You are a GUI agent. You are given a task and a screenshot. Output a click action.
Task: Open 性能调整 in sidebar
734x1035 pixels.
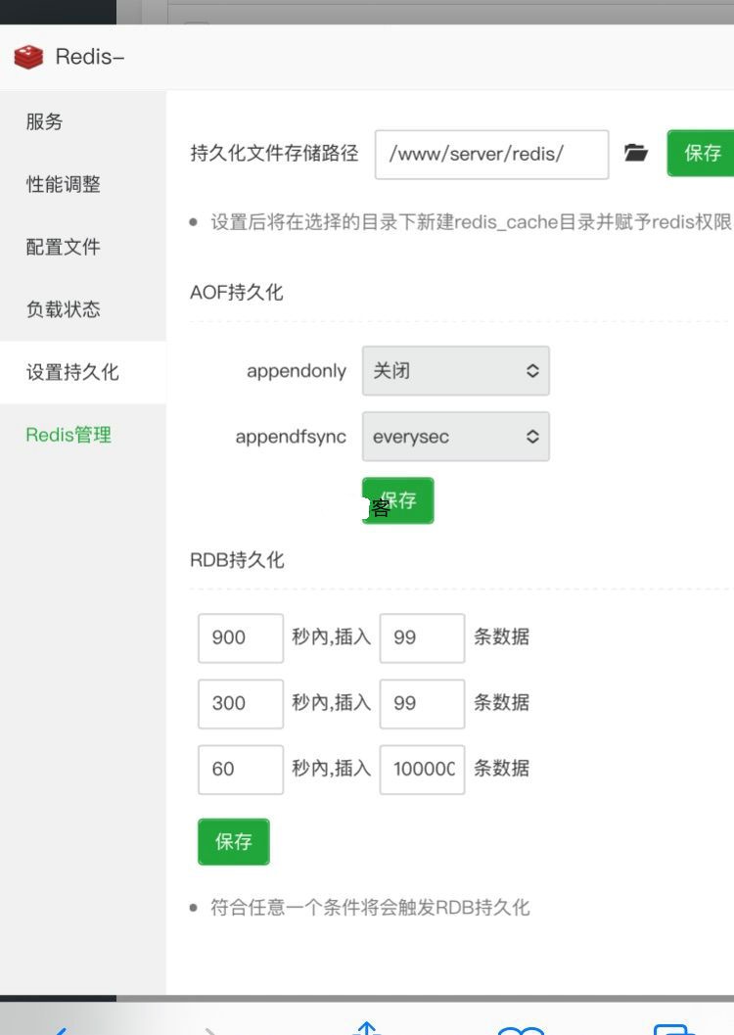pos(63,184)
